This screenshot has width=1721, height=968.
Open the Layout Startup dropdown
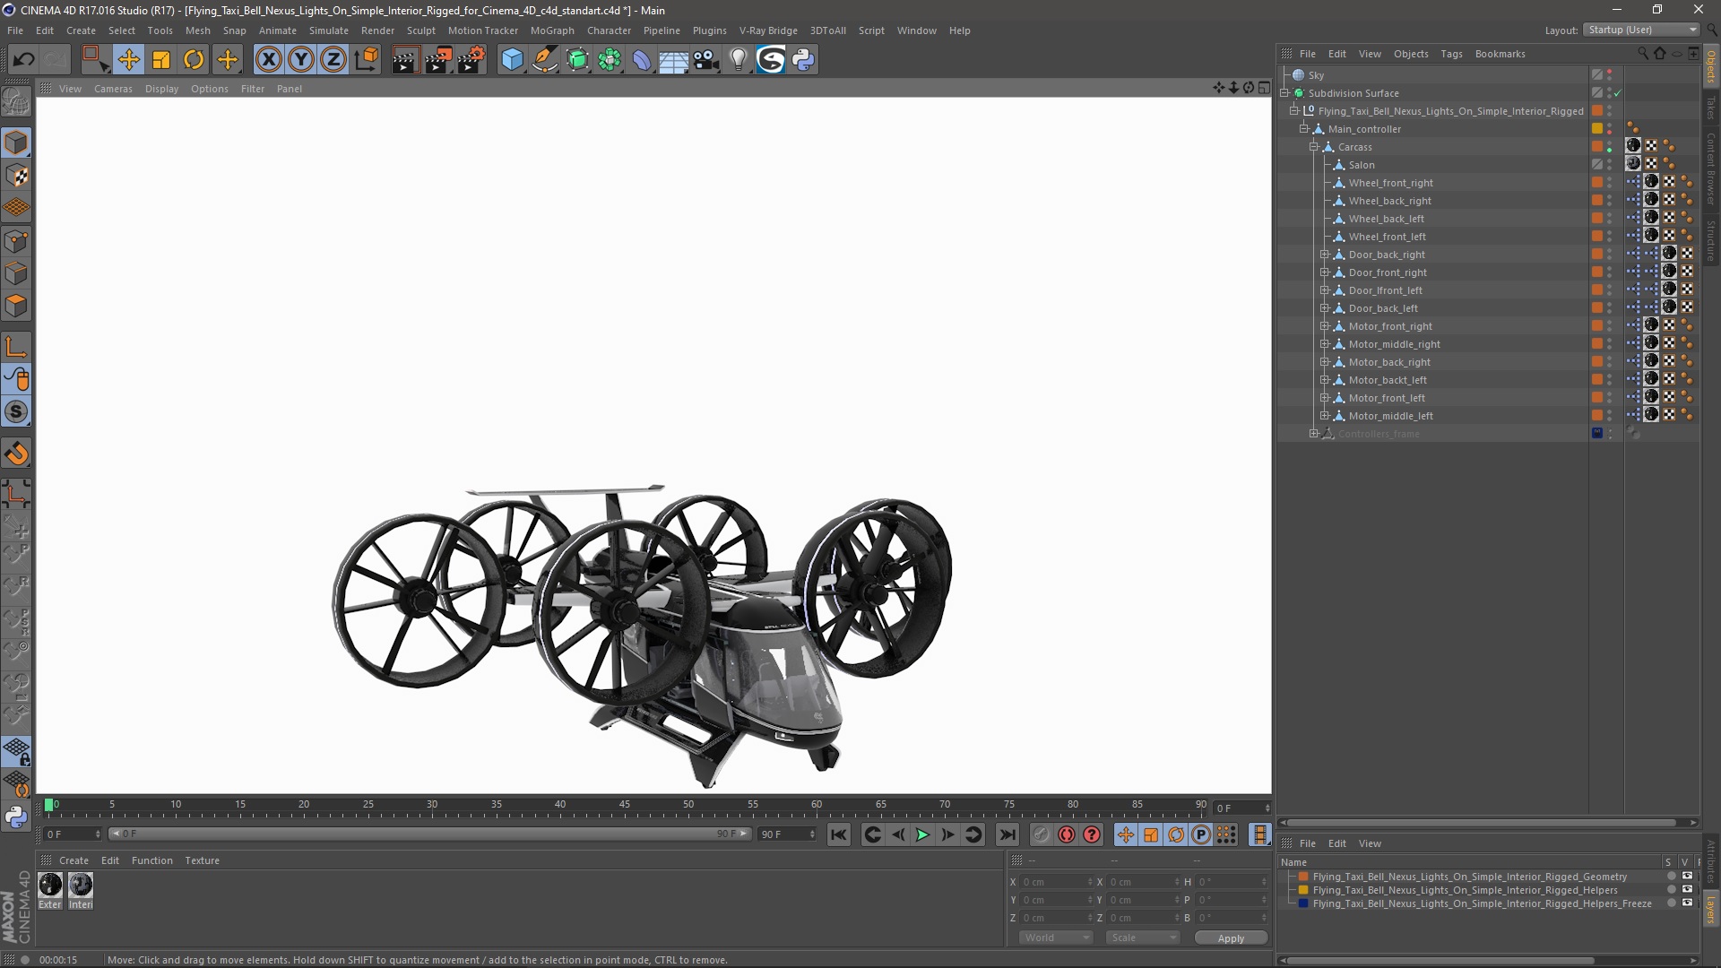click(1640, 30)
